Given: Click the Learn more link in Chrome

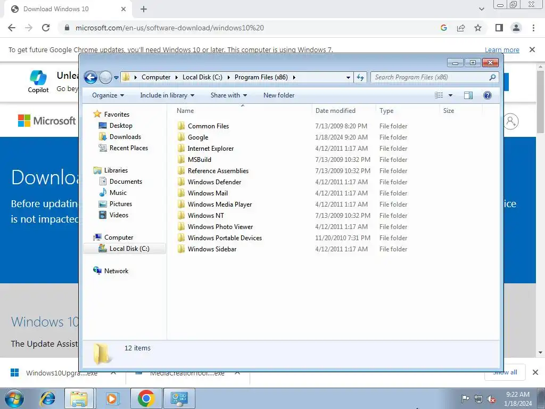Looking at the screenshot, I should point(502,50).
